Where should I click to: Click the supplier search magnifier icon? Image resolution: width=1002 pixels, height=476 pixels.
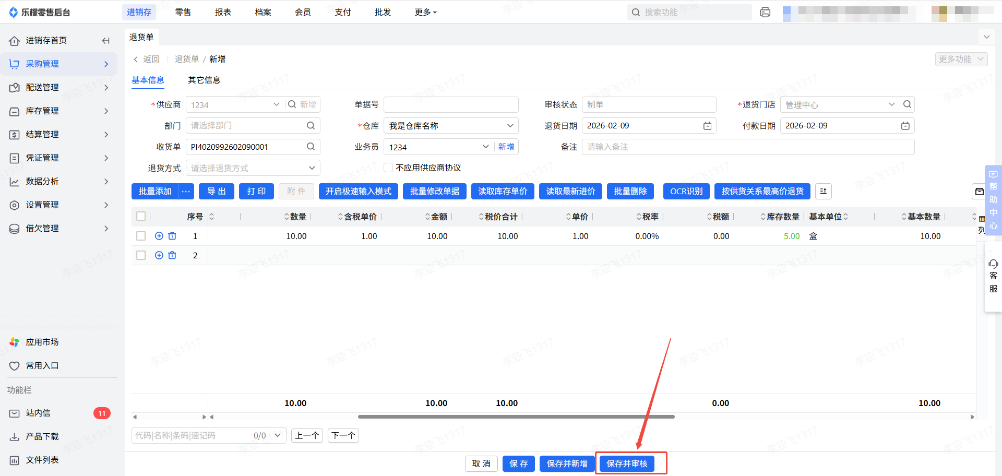(292, 104)
